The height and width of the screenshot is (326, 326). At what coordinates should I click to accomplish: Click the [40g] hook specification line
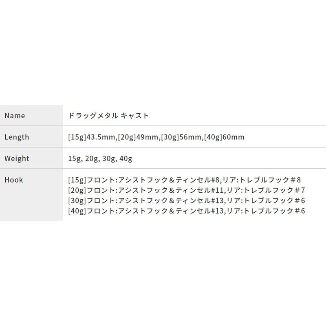coord(187,211)
